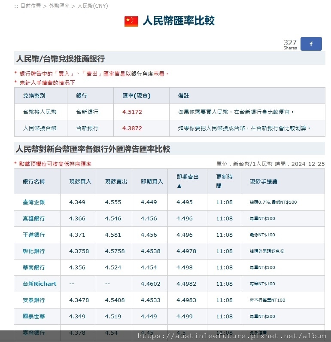Open 人民幣(CNY) breadcrumb link
The height and width of the screenshot is (342, 331).
click(x=93, y=6)
